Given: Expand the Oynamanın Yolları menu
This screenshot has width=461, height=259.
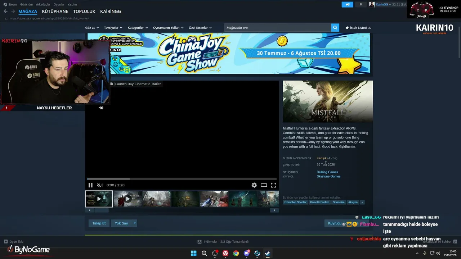Looking at the screenshot, I should tap(168, 28).
